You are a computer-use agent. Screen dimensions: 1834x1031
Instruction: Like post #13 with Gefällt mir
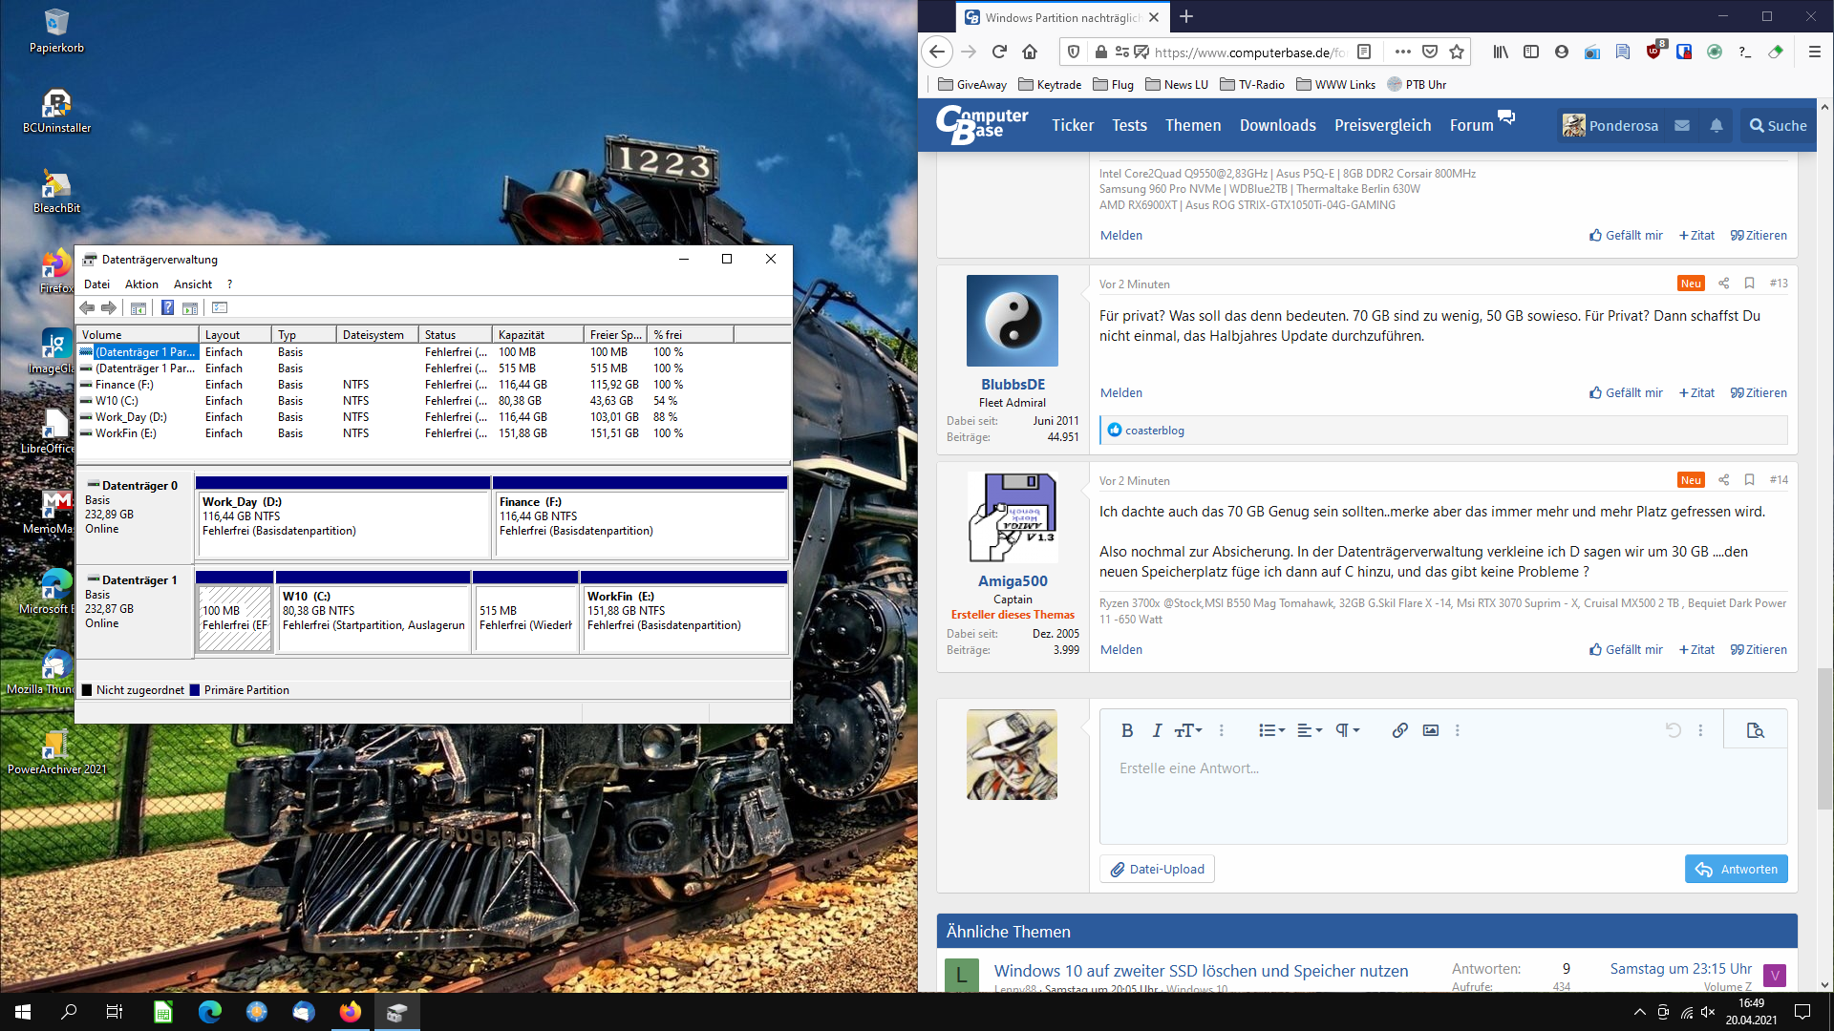tap(1626, 392)
